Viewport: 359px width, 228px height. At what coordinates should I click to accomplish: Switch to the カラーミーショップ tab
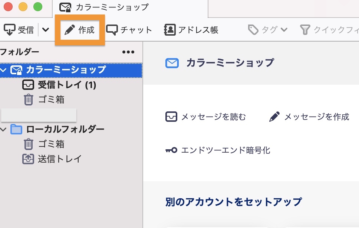(x=111, y=7)
